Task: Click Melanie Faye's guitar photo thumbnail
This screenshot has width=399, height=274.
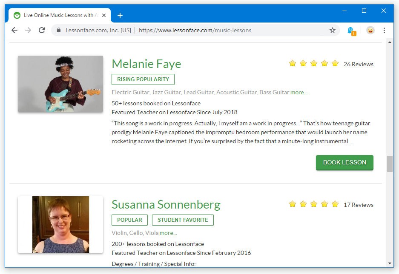Action: 60,84
